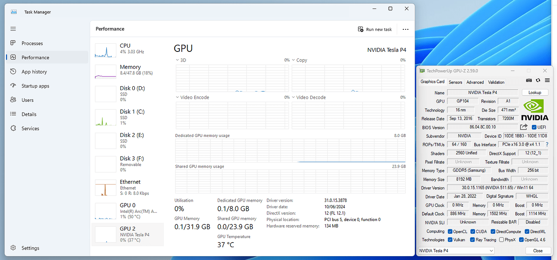This screenshot has height=260, width=557.
Task: Collapse the 3D graph section
Action: pyautogui.click(x=177, y=60)
